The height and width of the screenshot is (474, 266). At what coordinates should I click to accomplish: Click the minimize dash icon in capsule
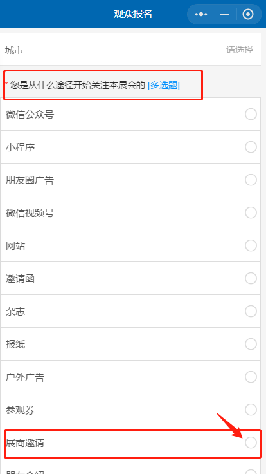tap(224, 14)
